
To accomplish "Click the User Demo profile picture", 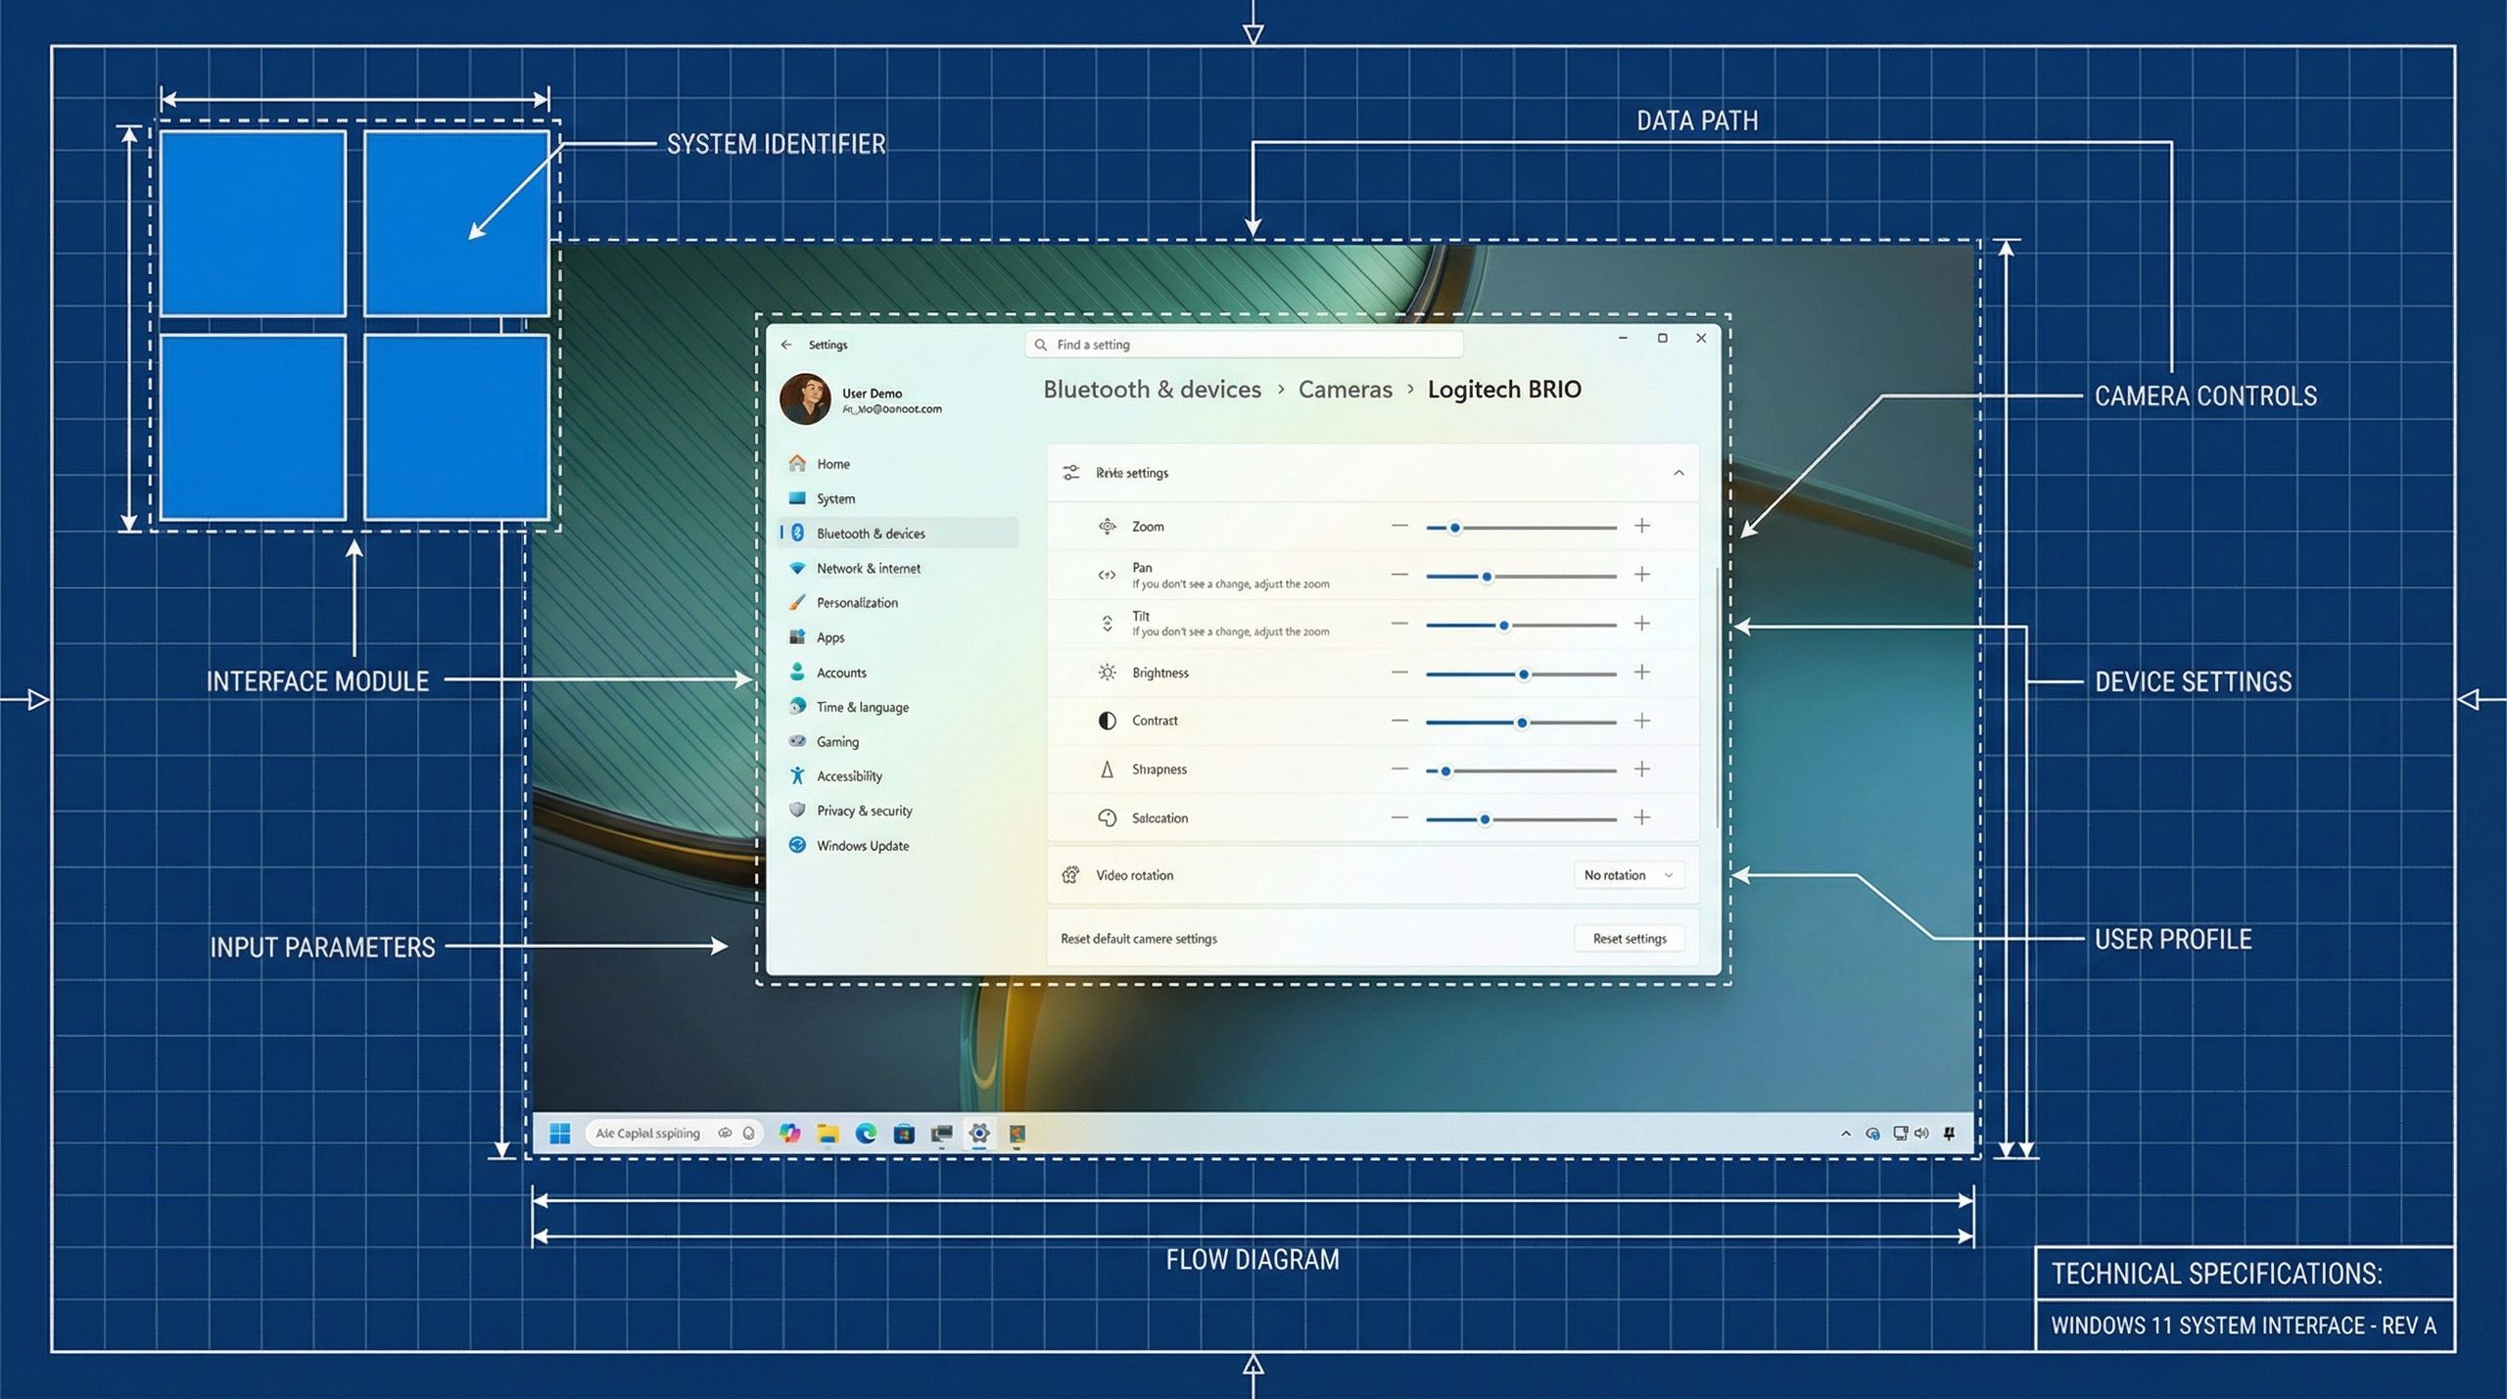I will [805, 398].
